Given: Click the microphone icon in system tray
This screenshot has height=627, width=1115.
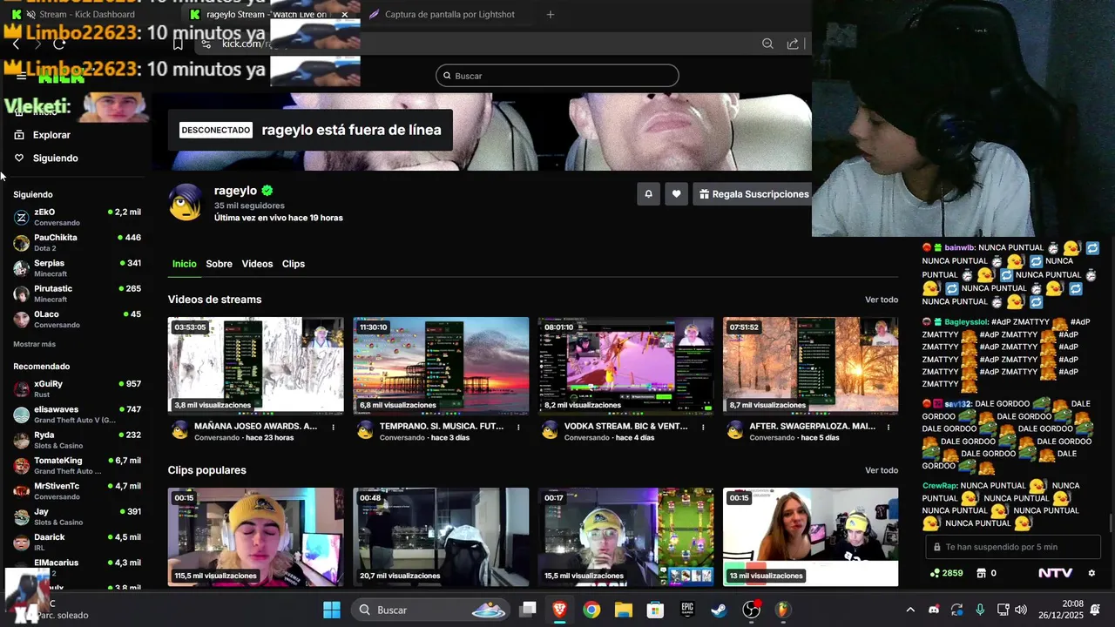Looking at the screenshot, I should [x=980, y=610].
